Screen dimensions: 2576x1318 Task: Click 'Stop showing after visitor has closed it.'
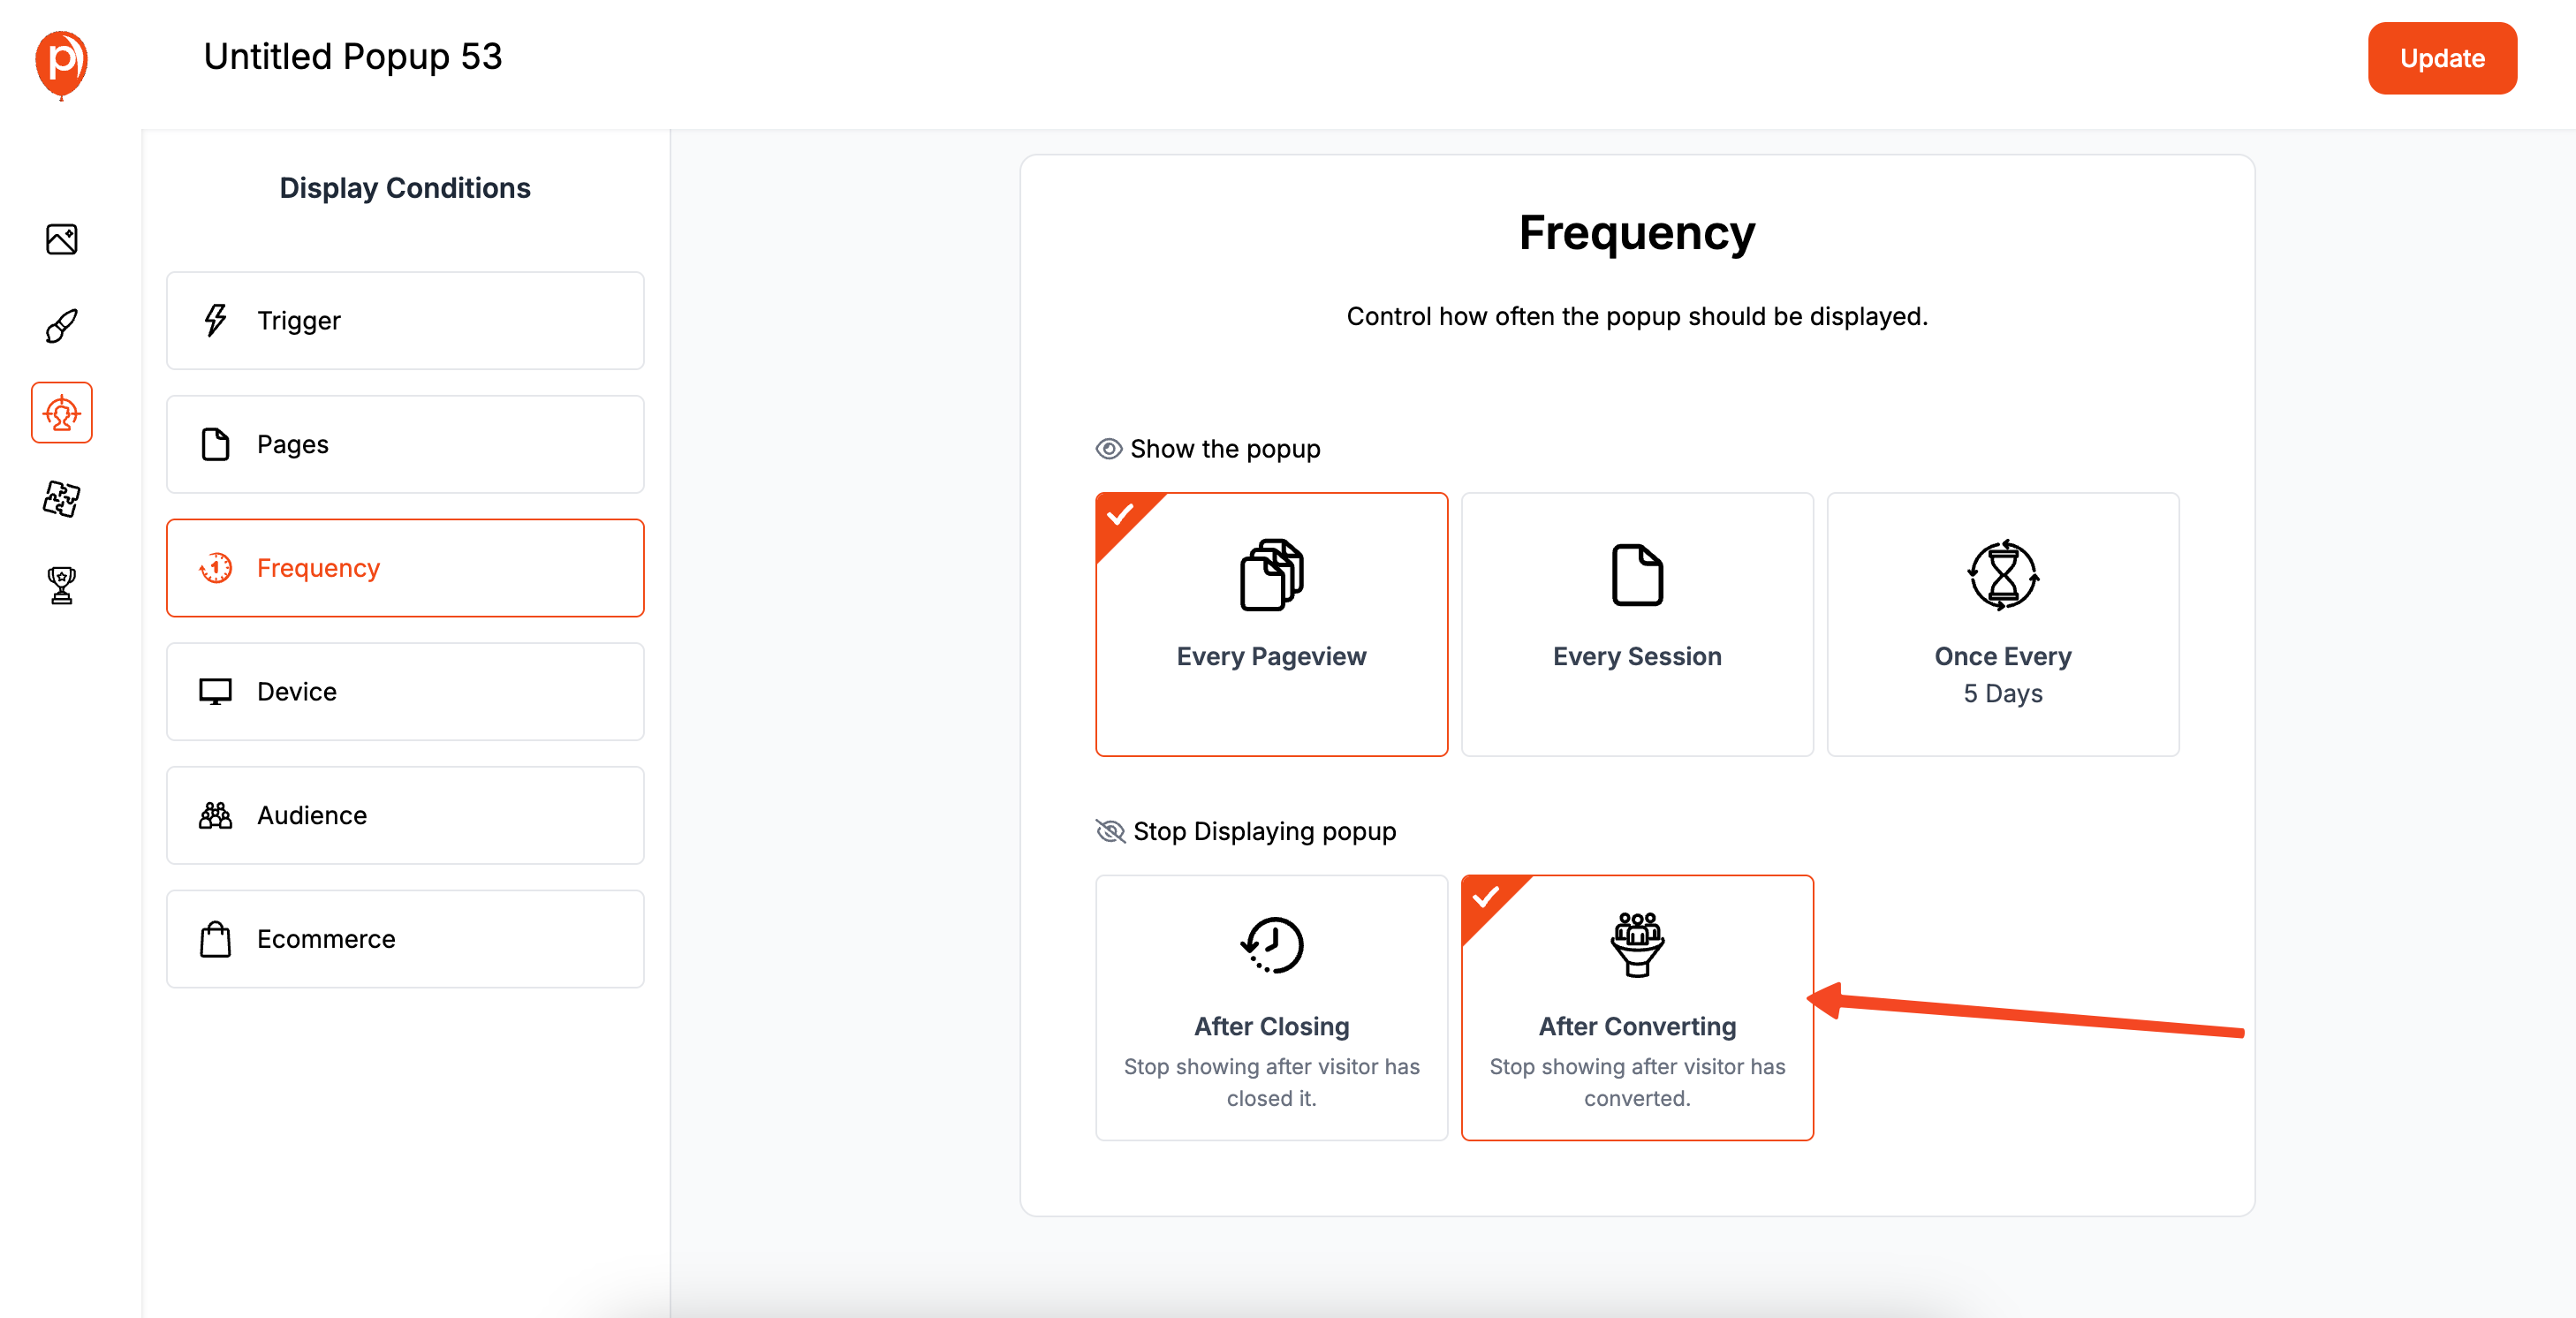tap(1271, 1082)
